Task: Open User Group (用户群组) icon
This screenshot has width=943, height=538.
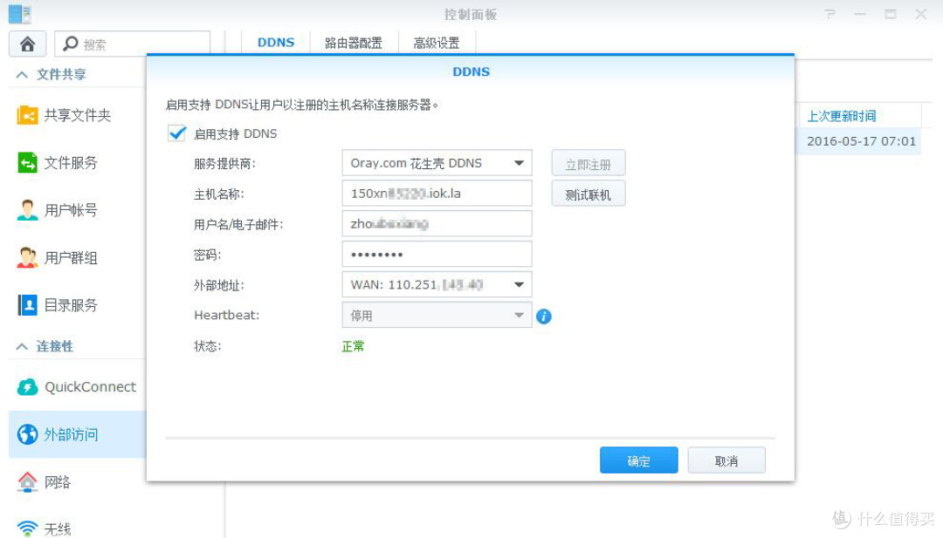Action: pyautogui.click(x=27, y=257)
